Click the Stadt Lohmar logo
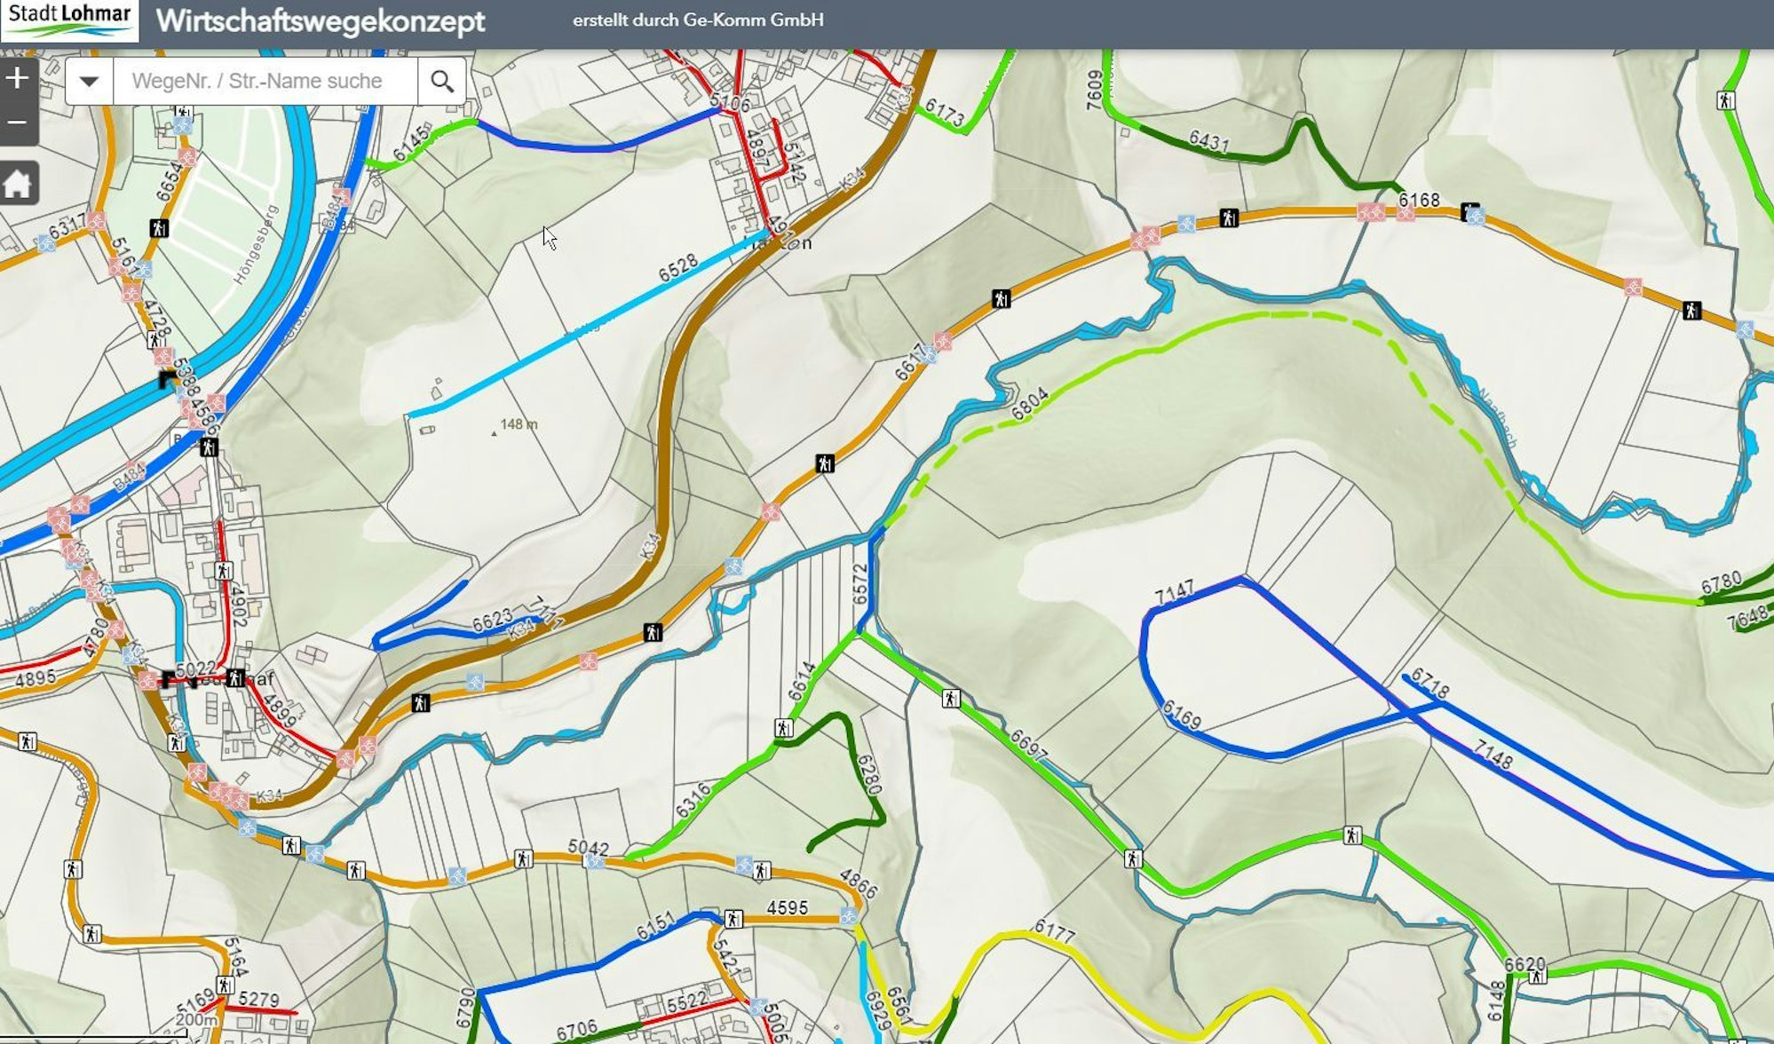This screenshot has height=1044, width=1774. coord(69,20)
